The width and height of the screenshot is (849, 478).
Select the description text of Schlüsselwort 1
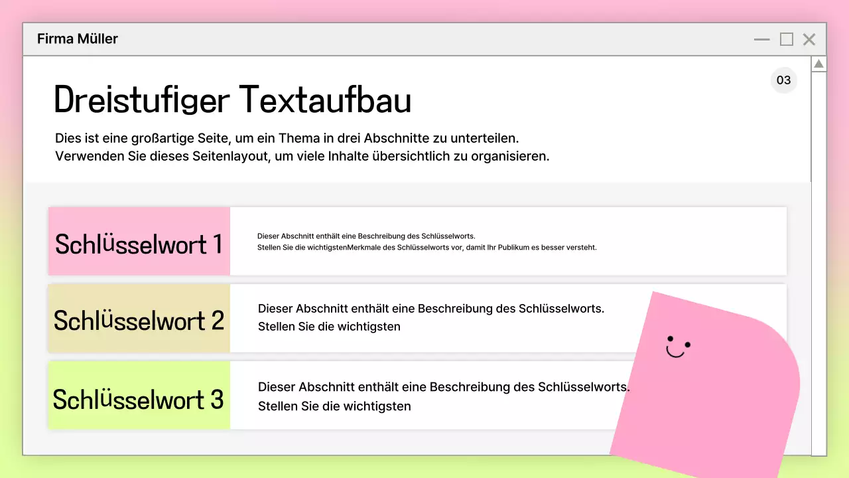tap(427, 241)
